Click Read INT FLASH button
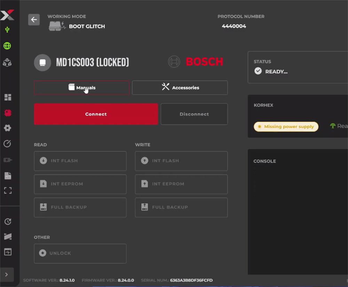Screen dimensions: 348x287 point(80,161)
